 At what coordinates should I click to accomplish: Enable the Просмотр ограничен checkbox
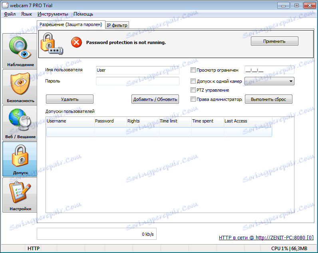[x=193, y=70]
